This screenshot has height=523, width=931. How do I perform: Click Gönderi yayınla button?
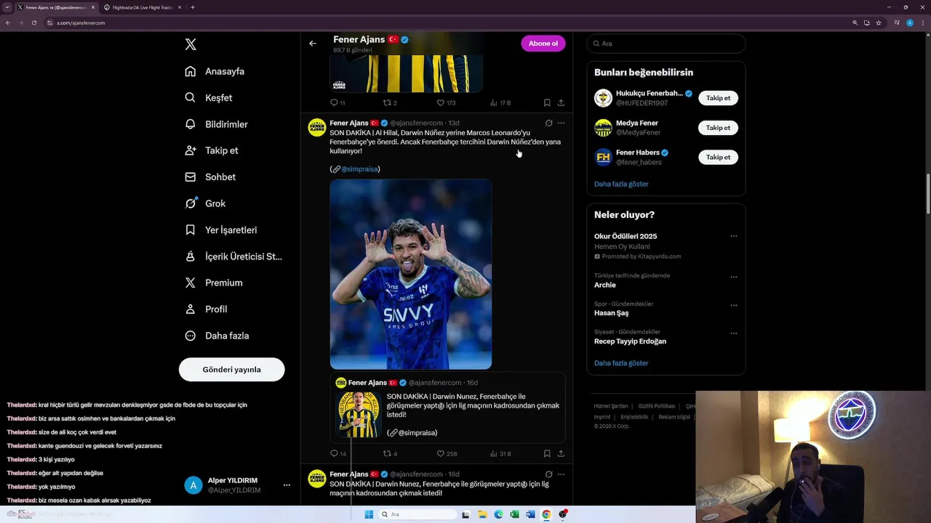point(231,369)
